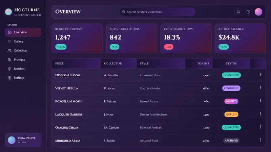The height and width of the screenshot is (152, 271).
Task: Click the Archived status badge
Action: pos(231,141)
